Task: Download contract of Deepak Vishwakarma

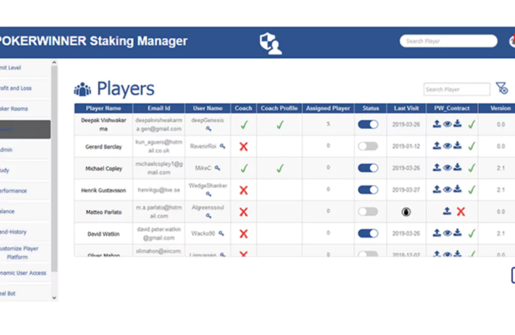Action: [457, 124]
